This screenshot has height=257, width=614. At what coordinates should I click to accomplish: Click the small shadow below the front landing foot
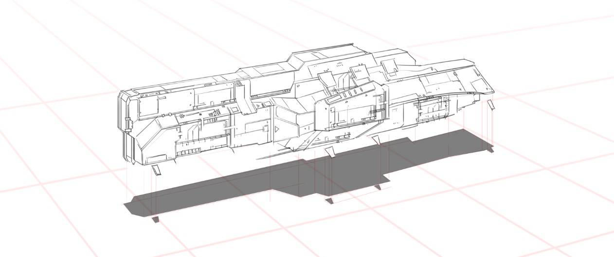click(155, 220)
